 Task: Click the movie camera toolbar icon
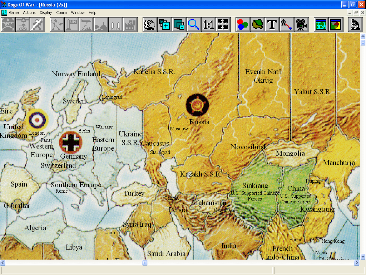coord(302,25)
